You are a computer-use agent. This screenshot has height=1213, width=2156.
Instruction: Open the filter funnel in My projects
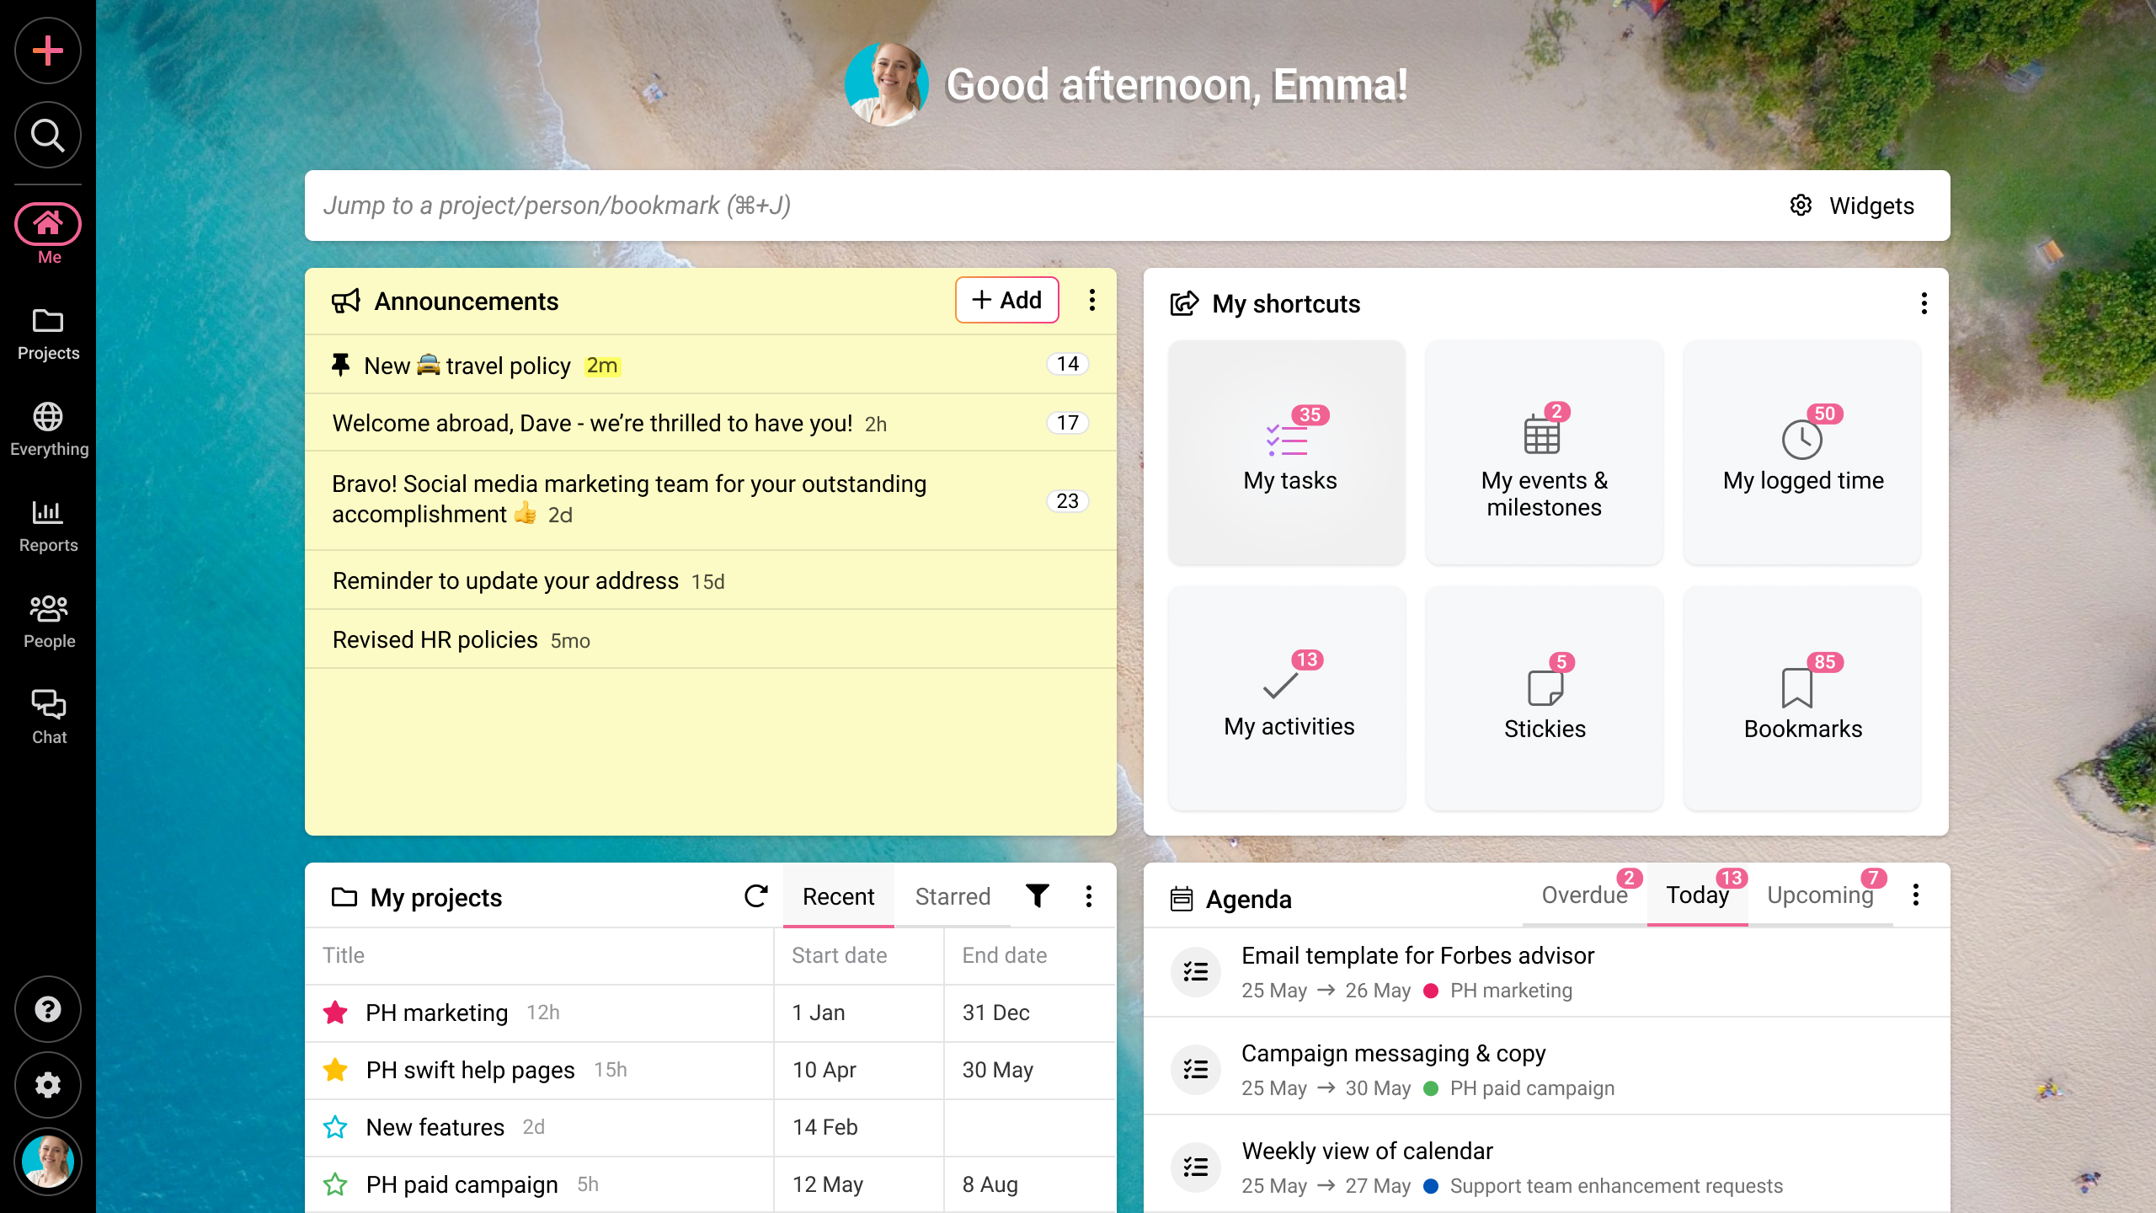pyautogui.click(x=1038, y=896)
